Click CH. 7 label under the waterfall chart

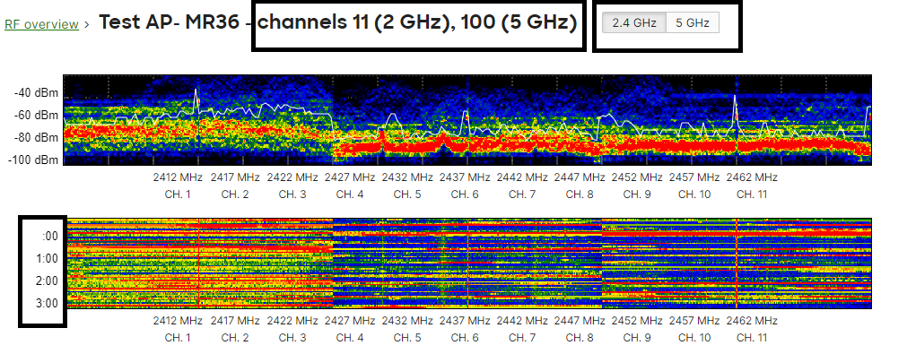522,338
